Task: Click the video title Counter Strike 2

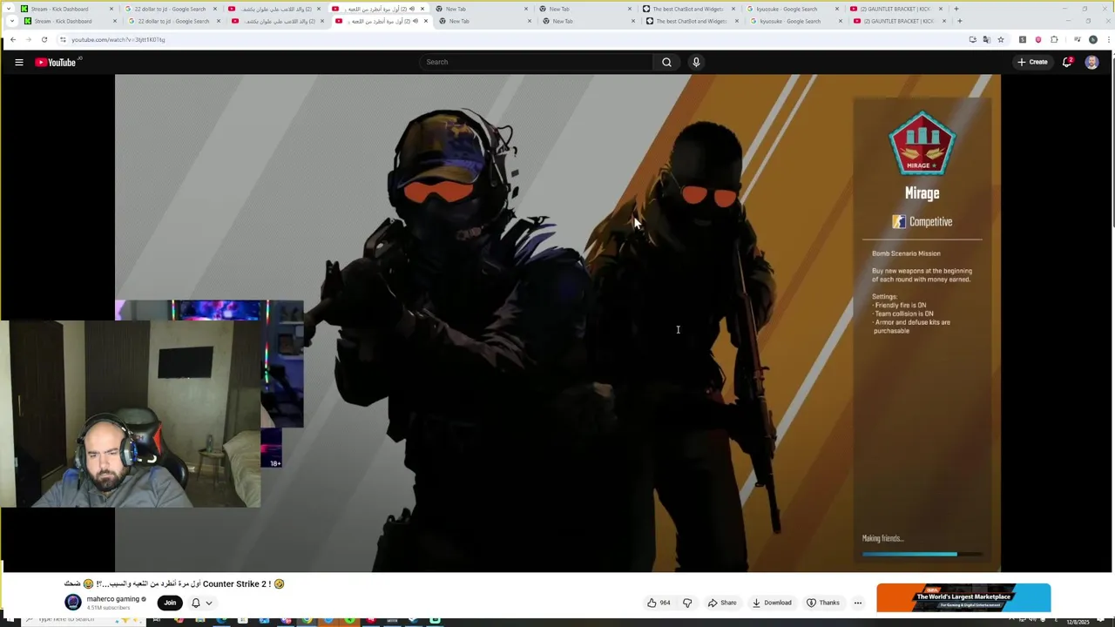Action: (174, 583)
